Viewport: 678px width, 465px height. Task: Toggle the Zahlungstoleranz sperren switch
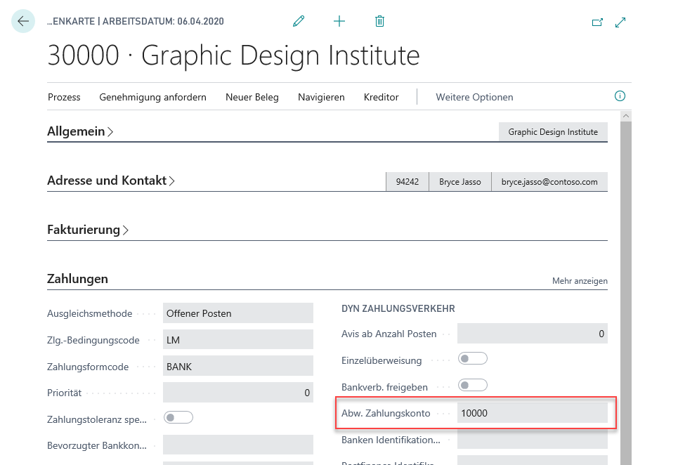tap(178, 418)
